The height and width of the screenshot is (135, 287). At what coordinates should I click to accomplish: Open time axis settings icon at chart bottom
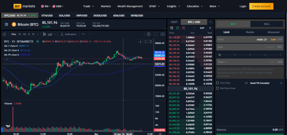(160, 134)
